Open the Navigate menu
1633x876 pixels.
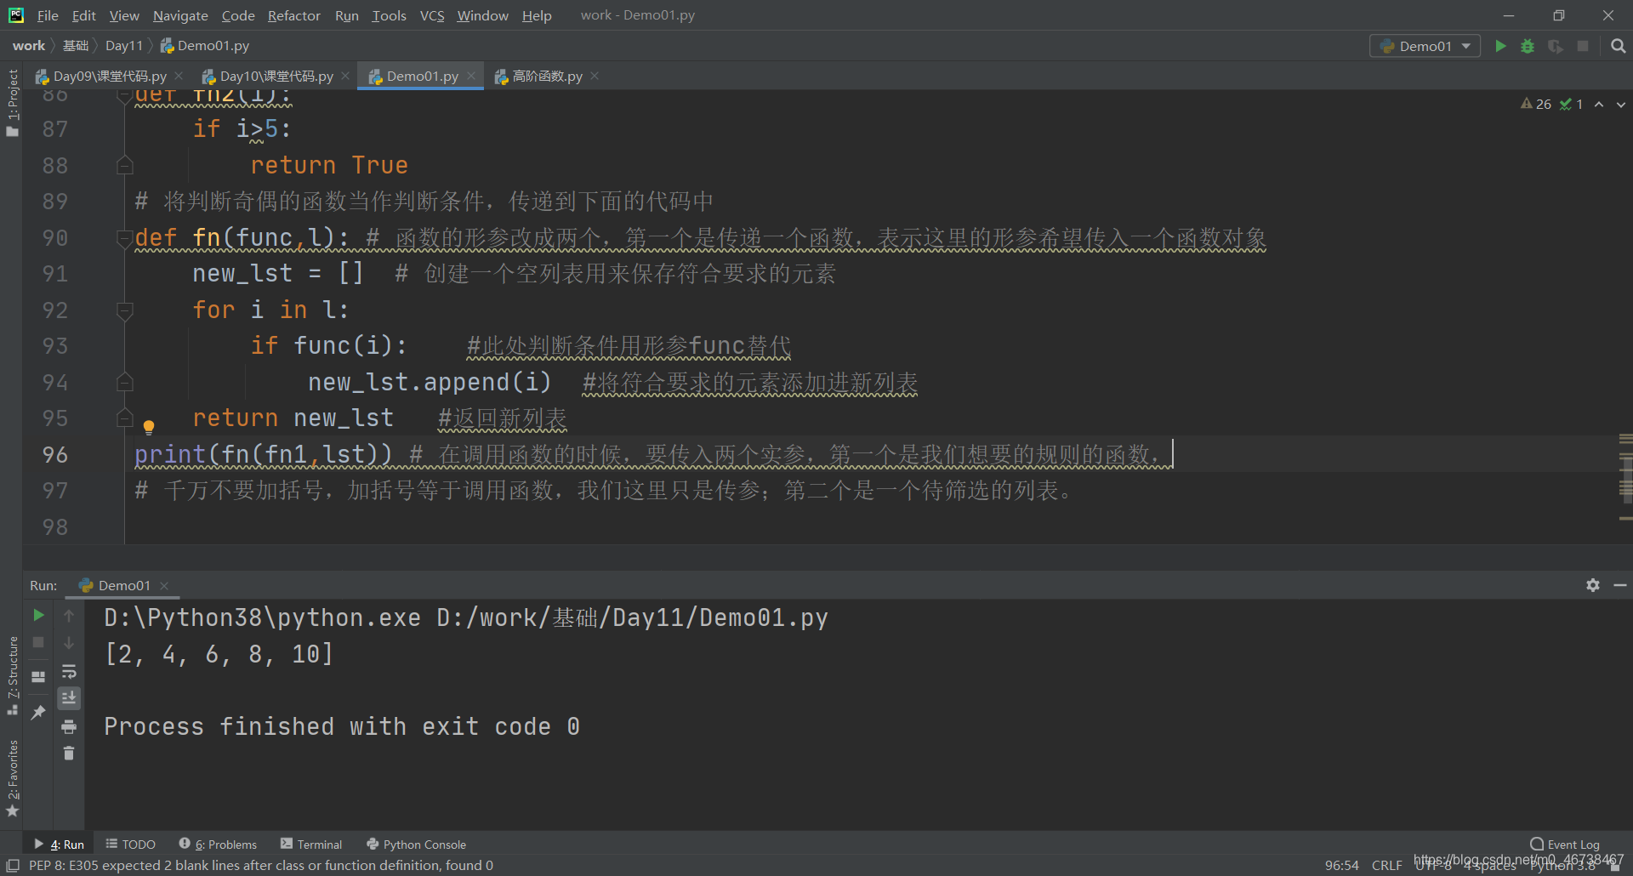pos(180,15)
